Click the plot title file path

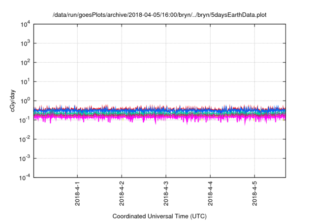coord(159,15)
